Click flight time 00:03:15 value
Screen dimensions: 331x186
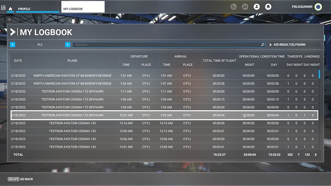[x=218, y=99]
